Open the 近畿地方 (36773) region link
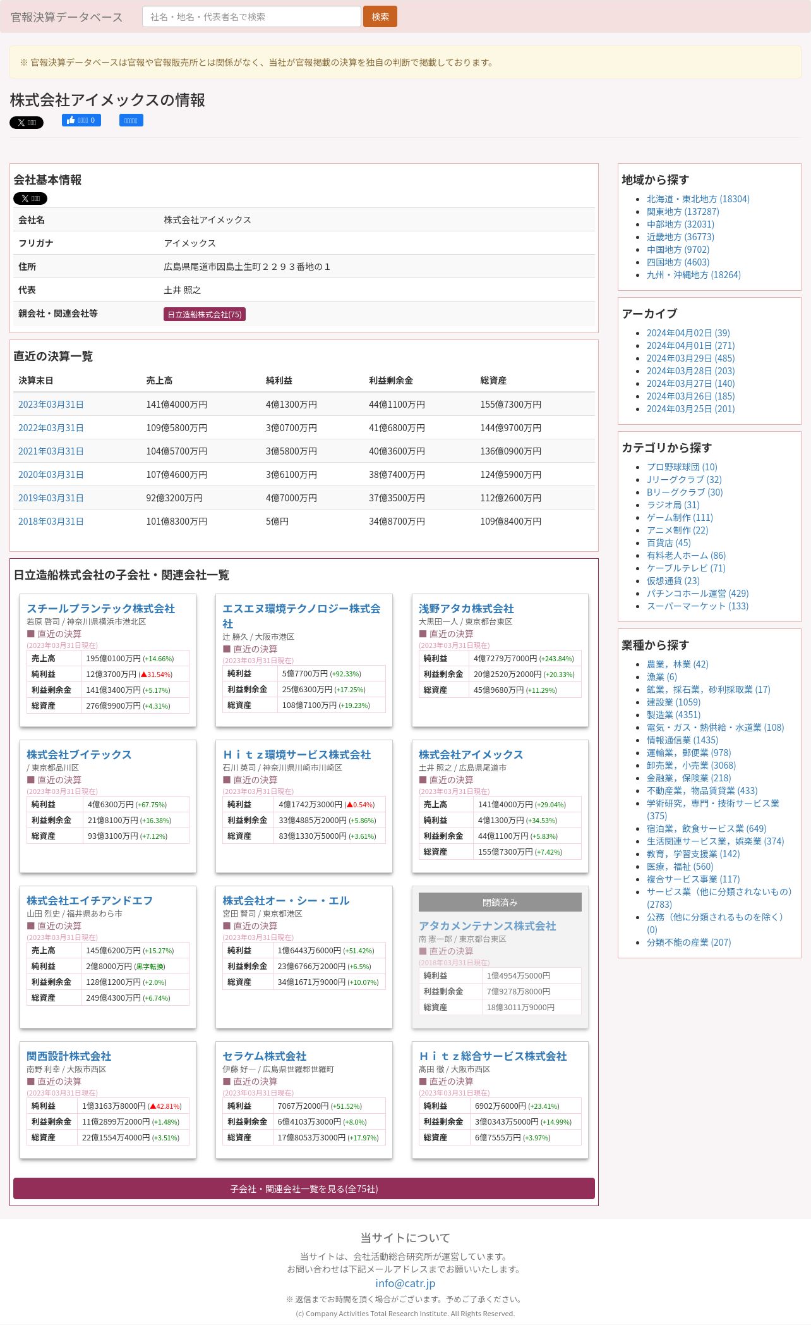Viewport: 811px width, 1325px height. coord(680,237)
